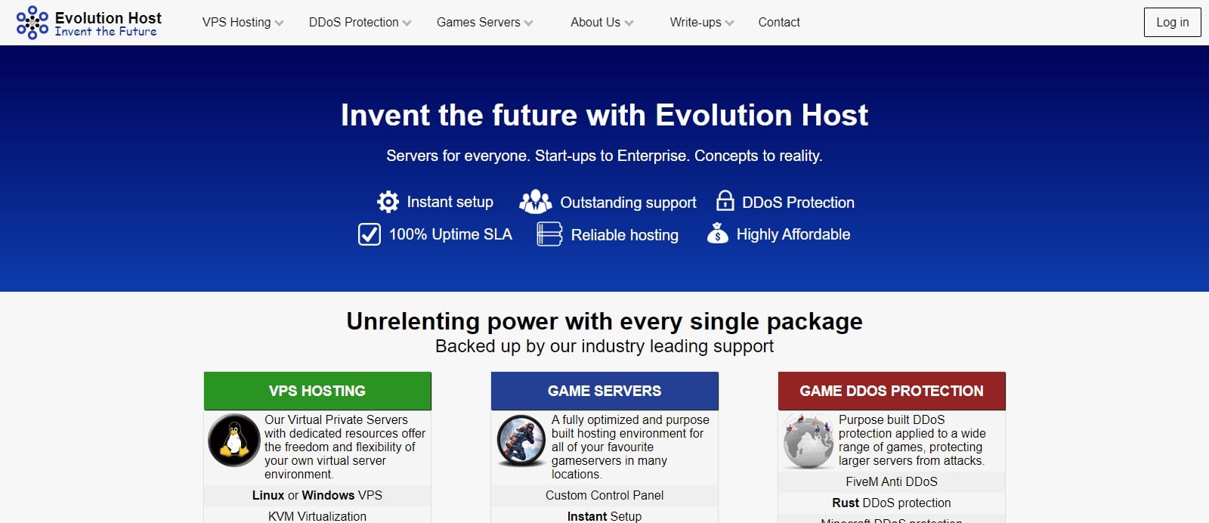Click 'Backed up by our industry leading support'
The width and height of the screenshot is (1209, 523).
click(604, 346)
